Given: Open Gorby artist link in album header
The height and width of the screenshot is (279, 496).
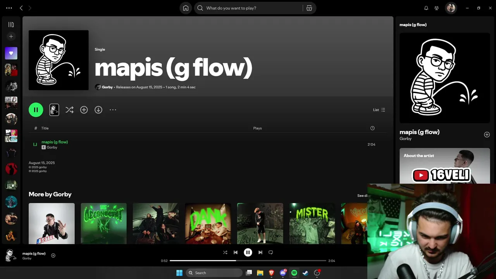Looking at the screenshot, I should tap(107, 87).
